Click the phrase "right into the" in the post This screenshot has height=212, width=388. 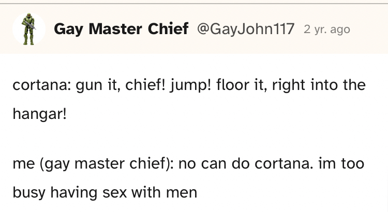323,84
